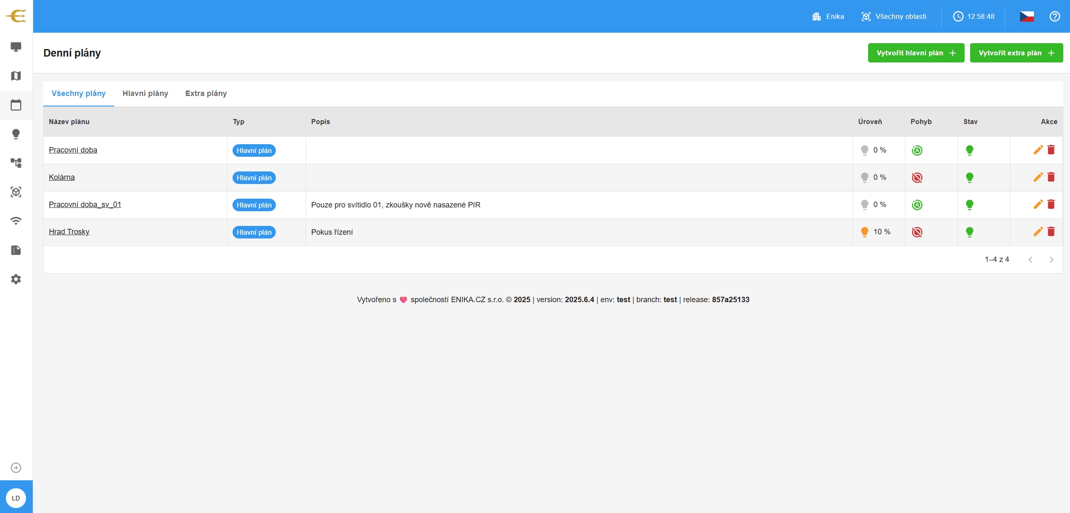Click the device hierarchy sidebar icon
Image resolution: width=1070 pixels, height=513 pixels.
16,163
